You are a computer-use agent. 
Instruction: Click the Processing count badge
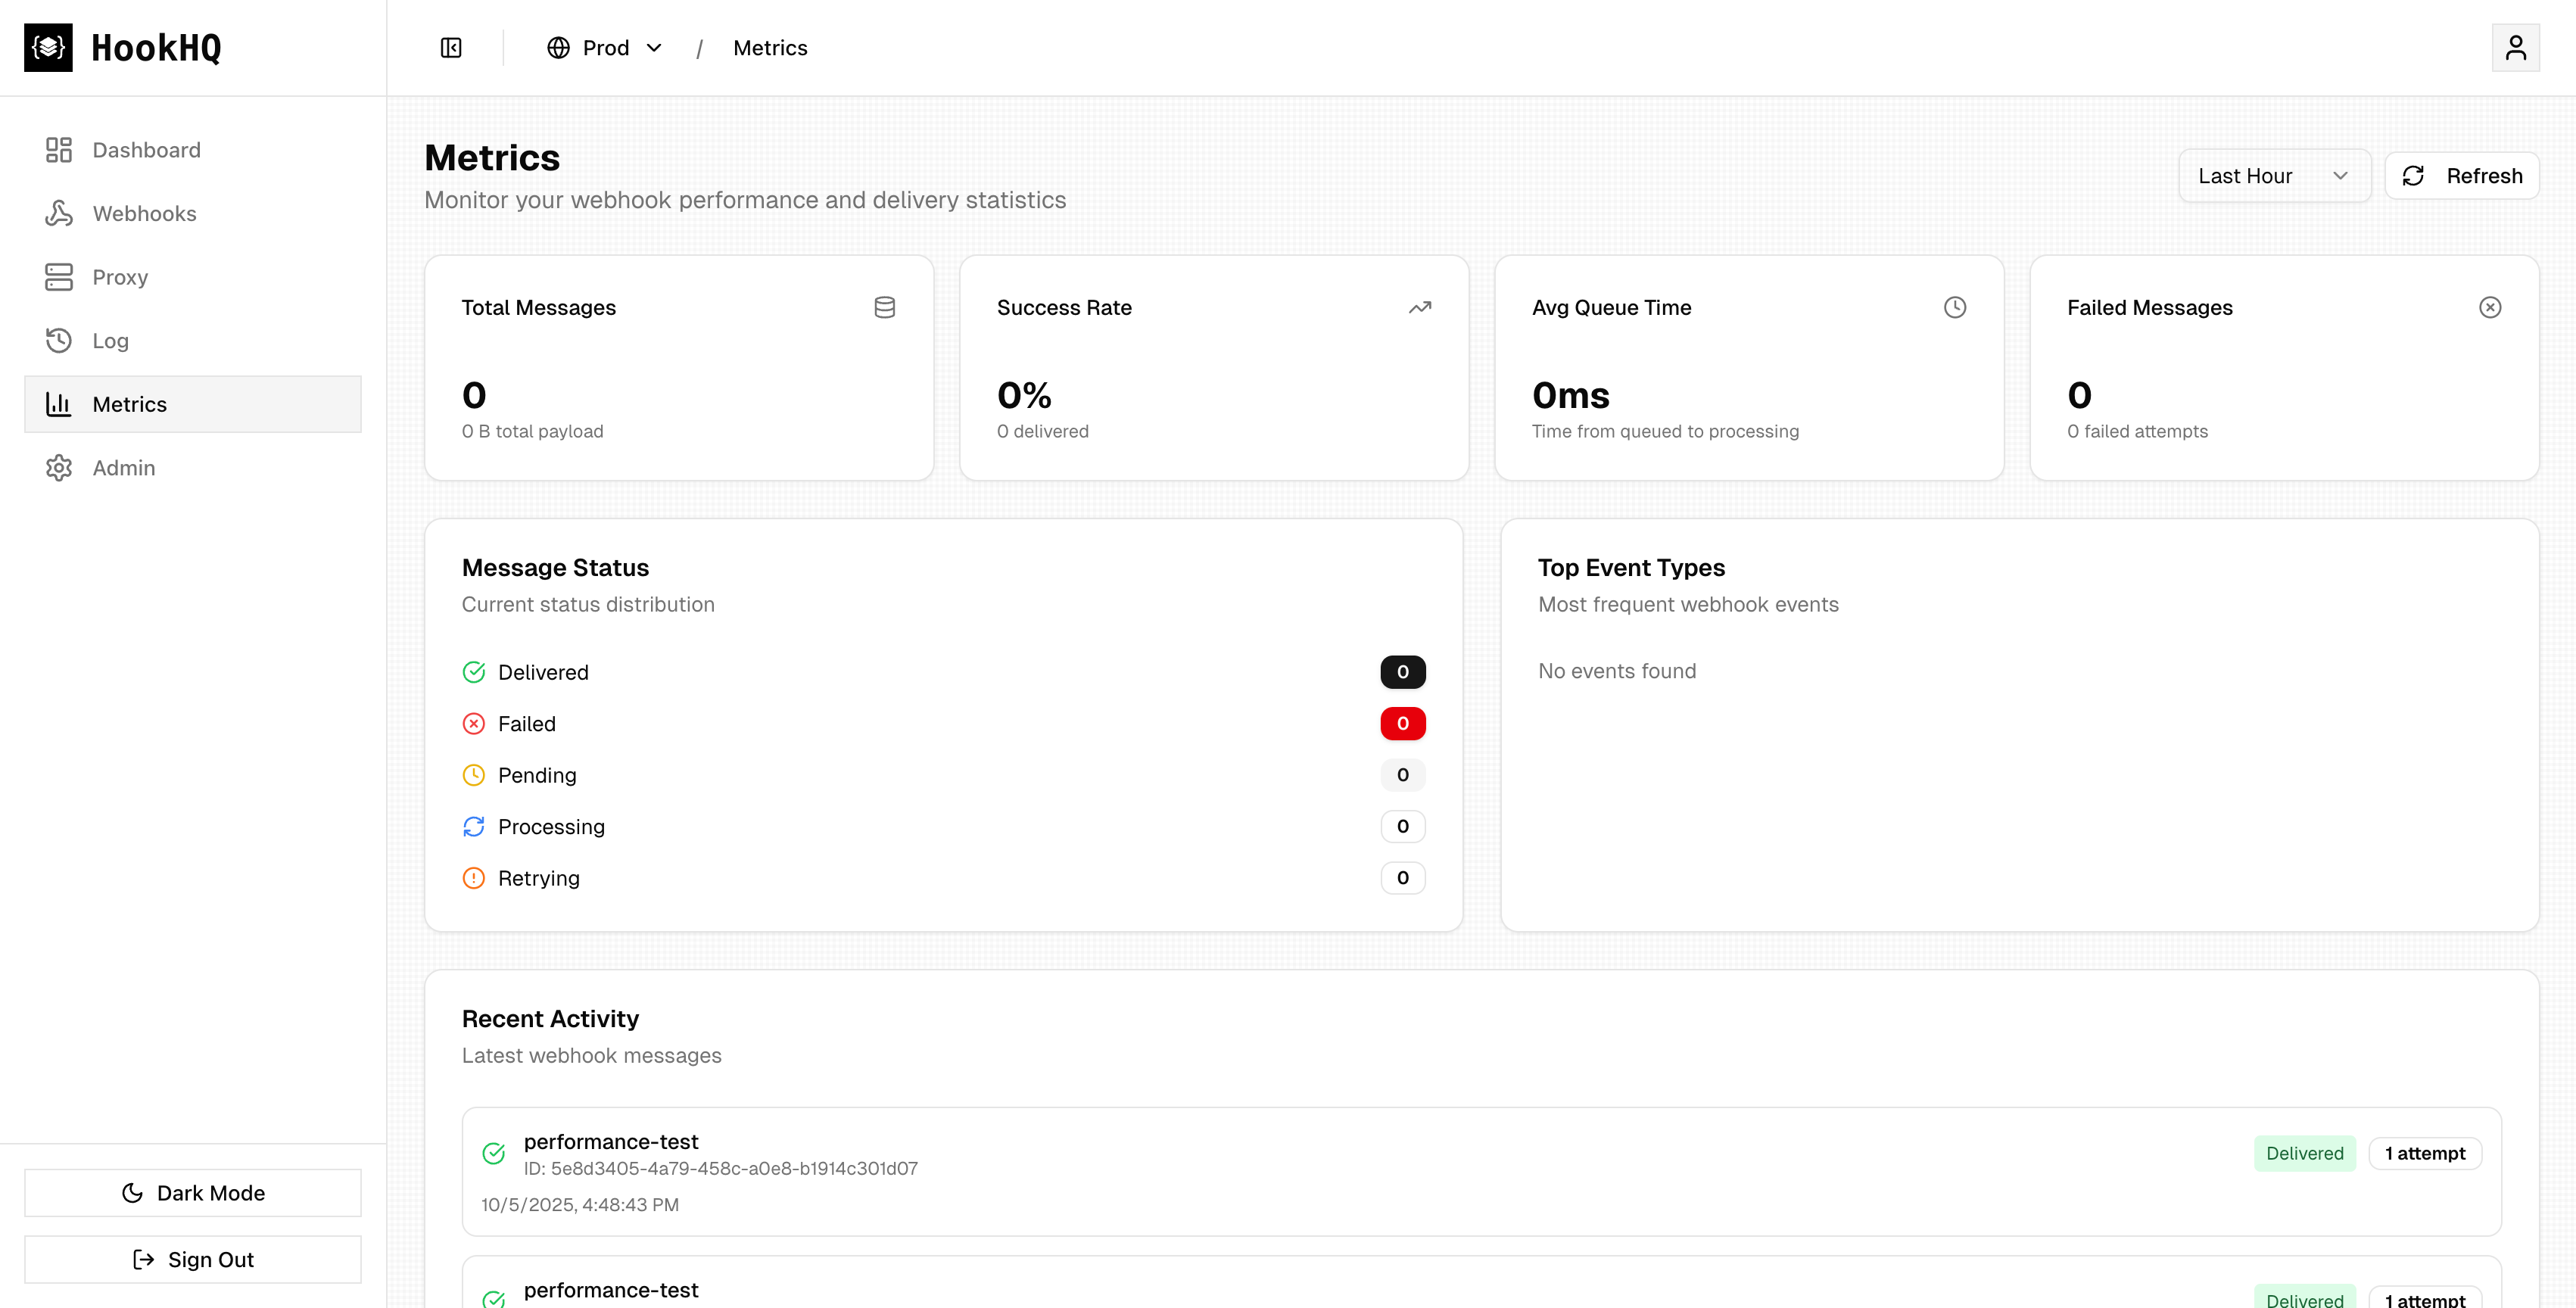(1403, 827)
